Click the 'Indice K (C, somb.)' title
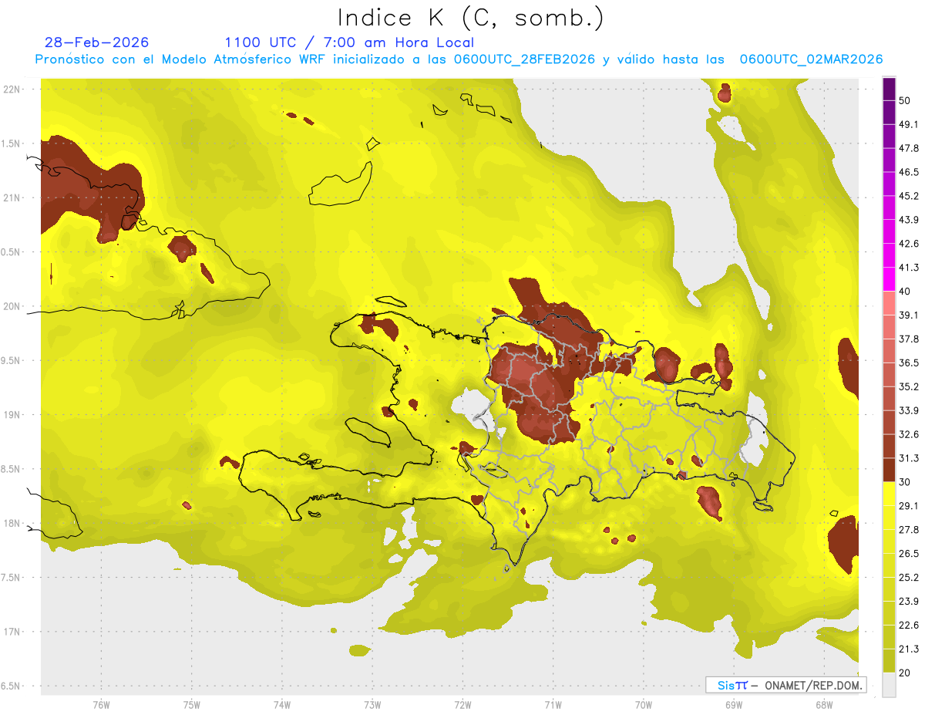Viewport: 925px width, 715px height. point(471,19)
